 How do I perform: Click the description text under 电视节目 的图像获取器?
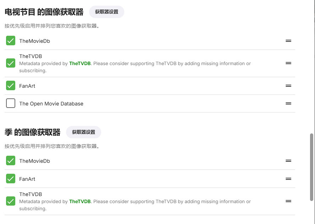pyautogui.click(x=52, y=26)
